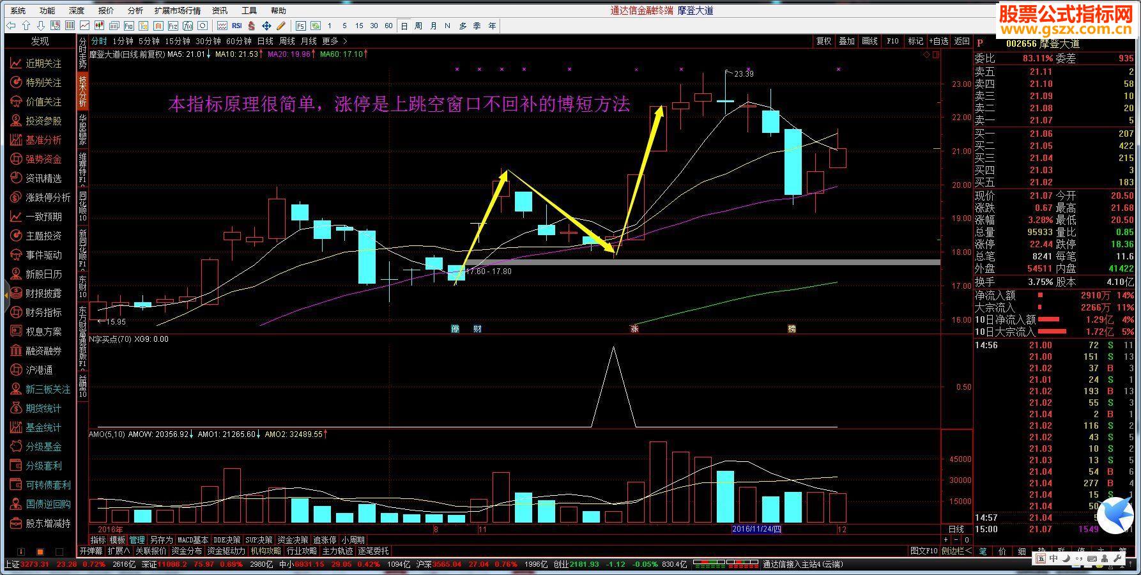Select the 周 weekly period toolbar toggle

click(x=418, y=26)
